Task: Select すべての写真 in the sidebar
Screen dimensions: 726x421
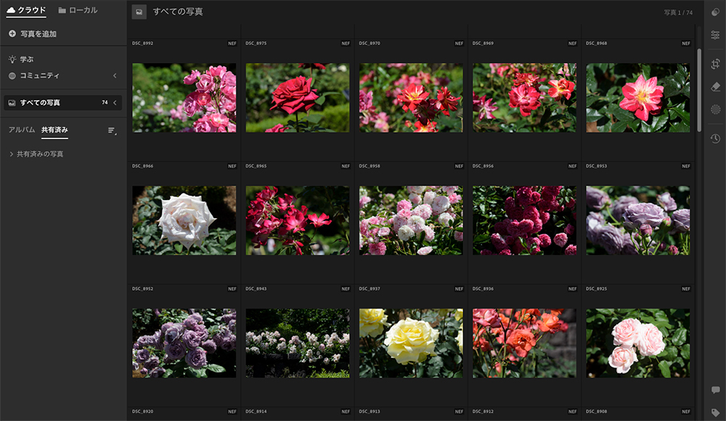Action: coord(62,103)
